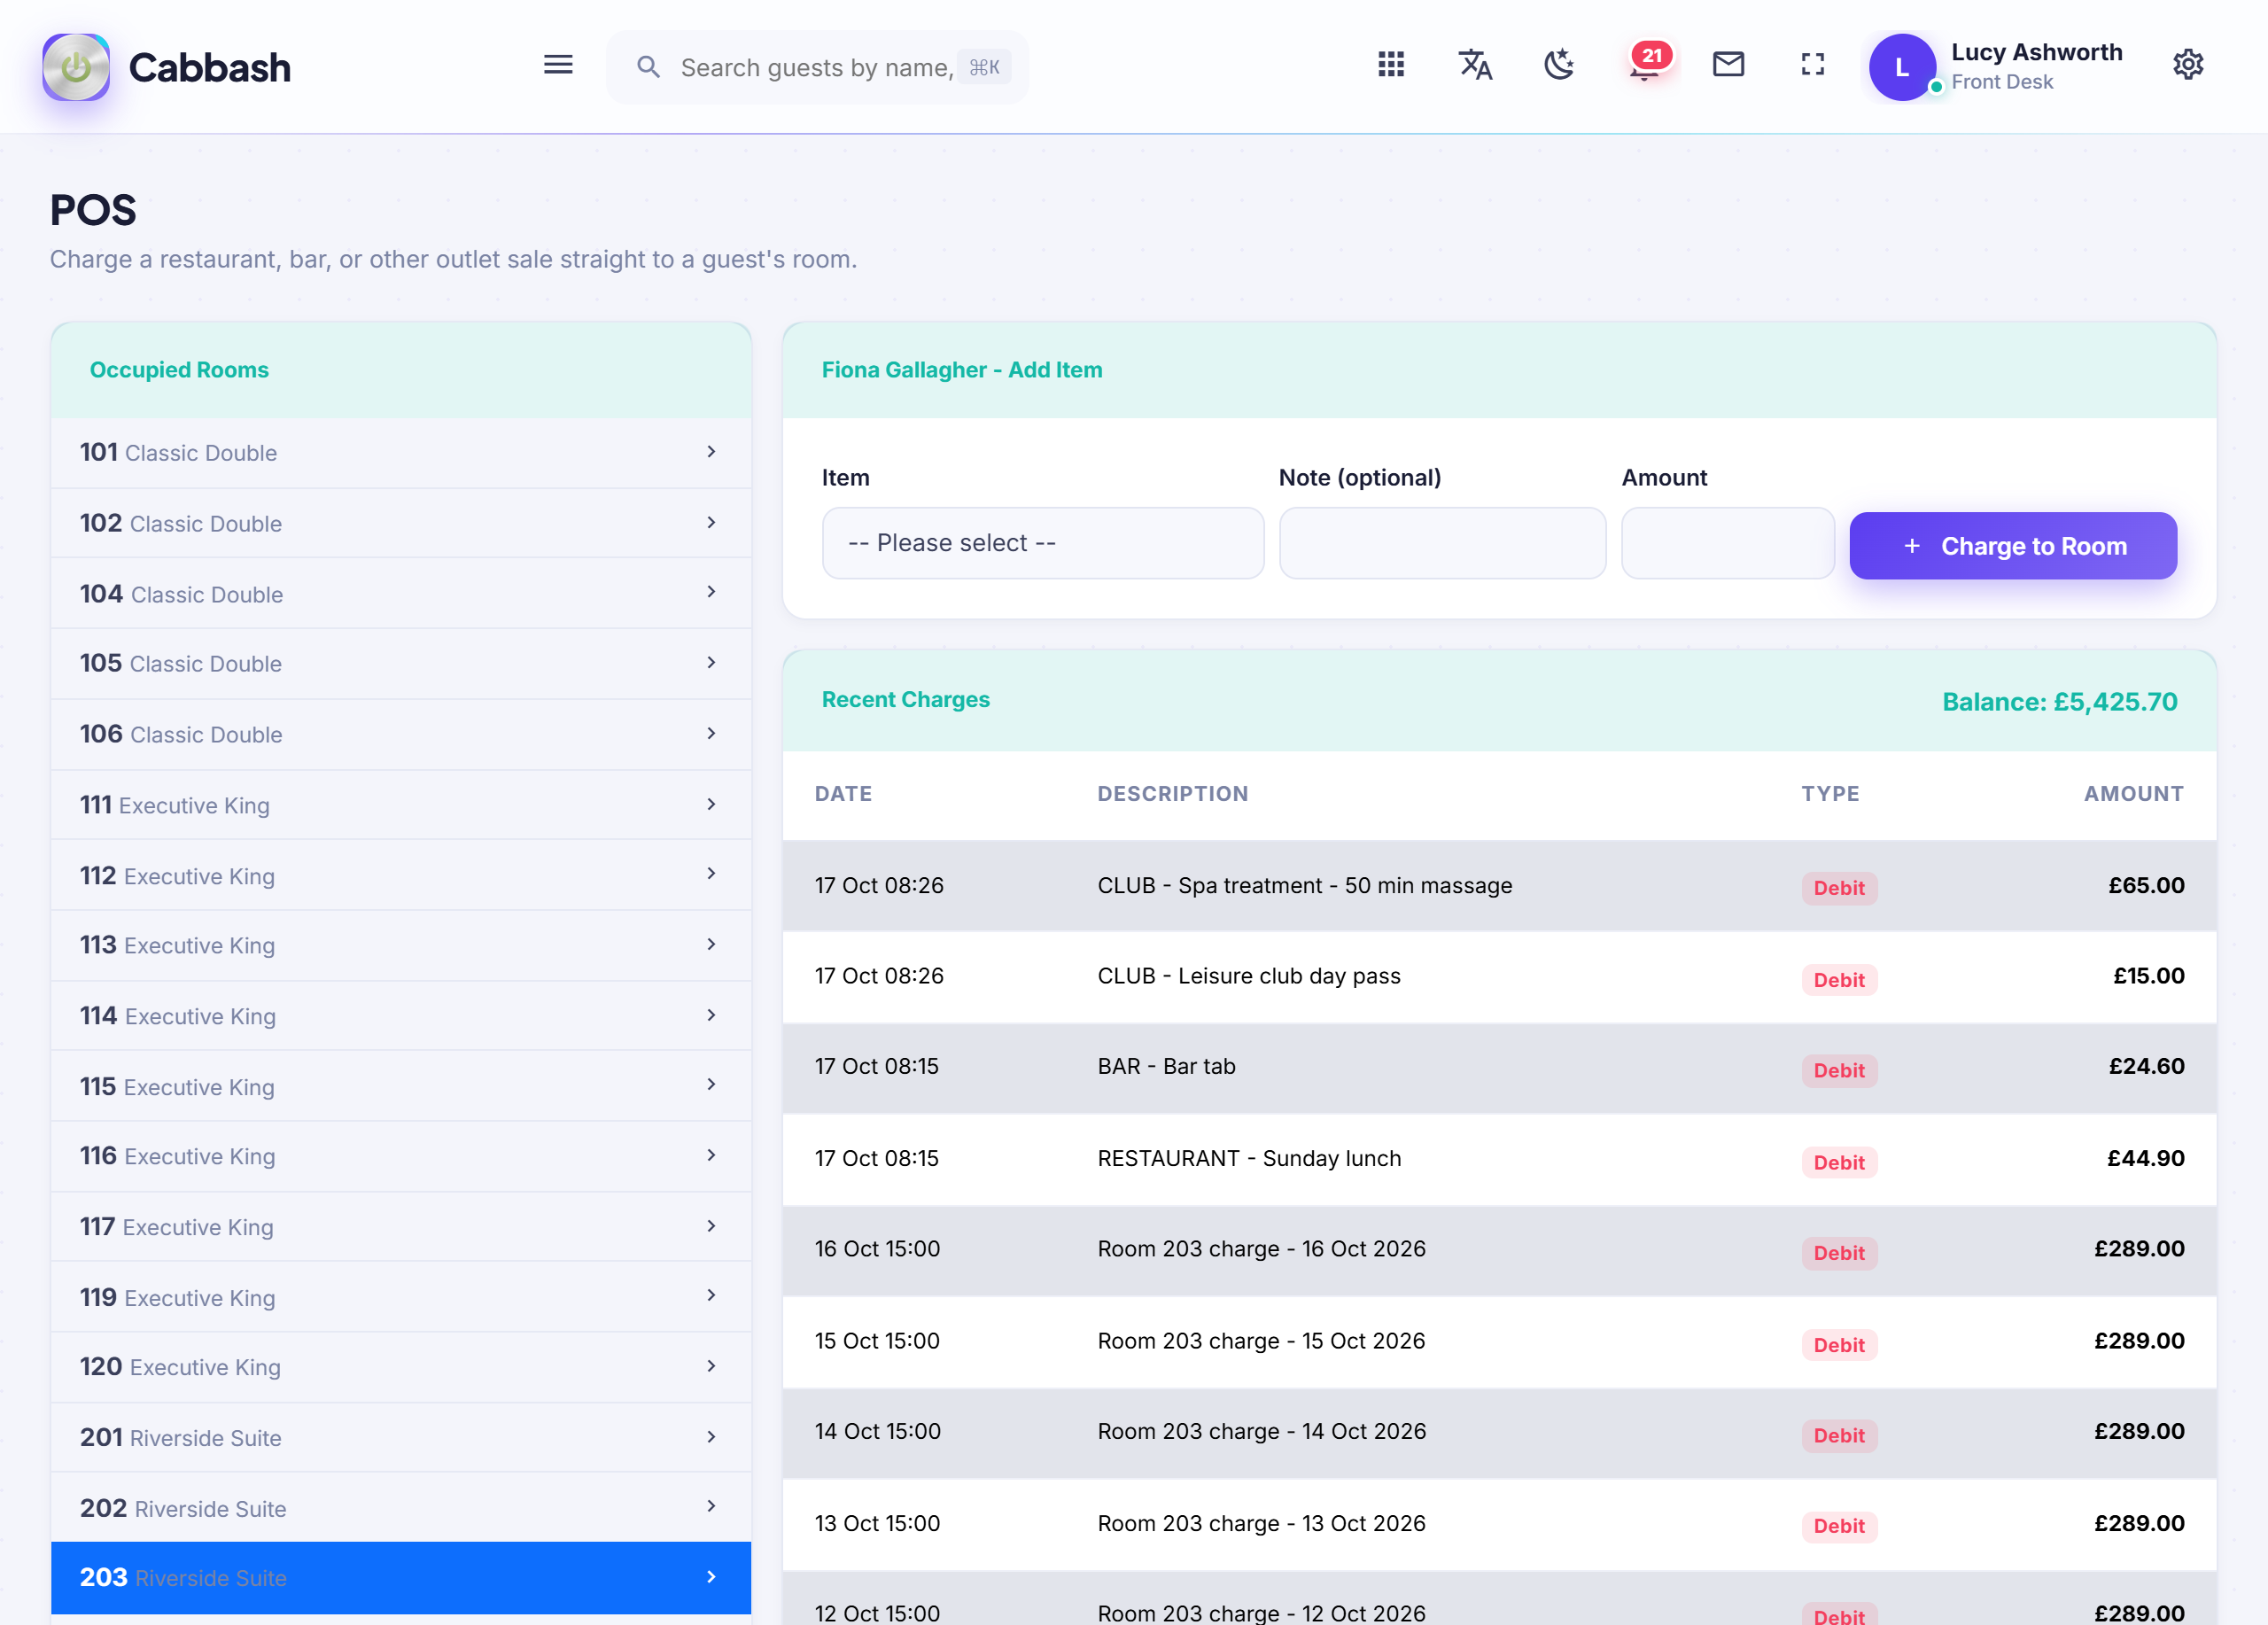Image resolution: width=2268 pixels, height=1625 pixels.
Task: Click chevron for room 112
Action: pyautogui.click(x=711, y=874)
